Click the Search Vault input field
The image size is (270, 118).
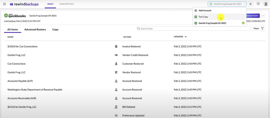point(193,28)
